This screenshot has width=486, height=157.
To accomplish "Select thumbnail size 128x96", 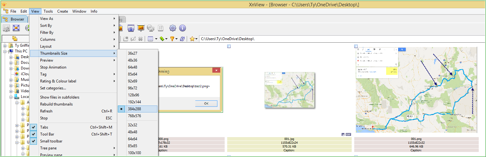I will click(x=137, y=95).
